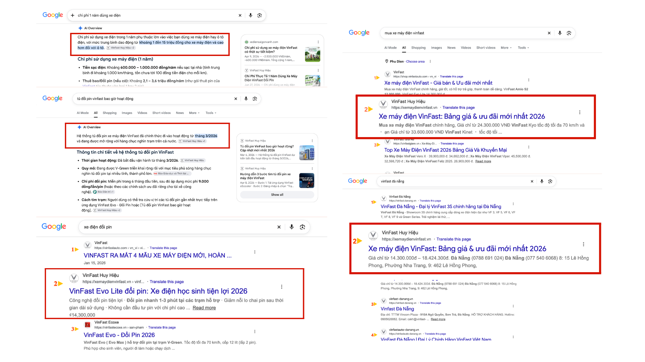Open the More dropdown in 'mua xe máy điện' results
Viewport: 645px width, 362px height.
point(506,48)
